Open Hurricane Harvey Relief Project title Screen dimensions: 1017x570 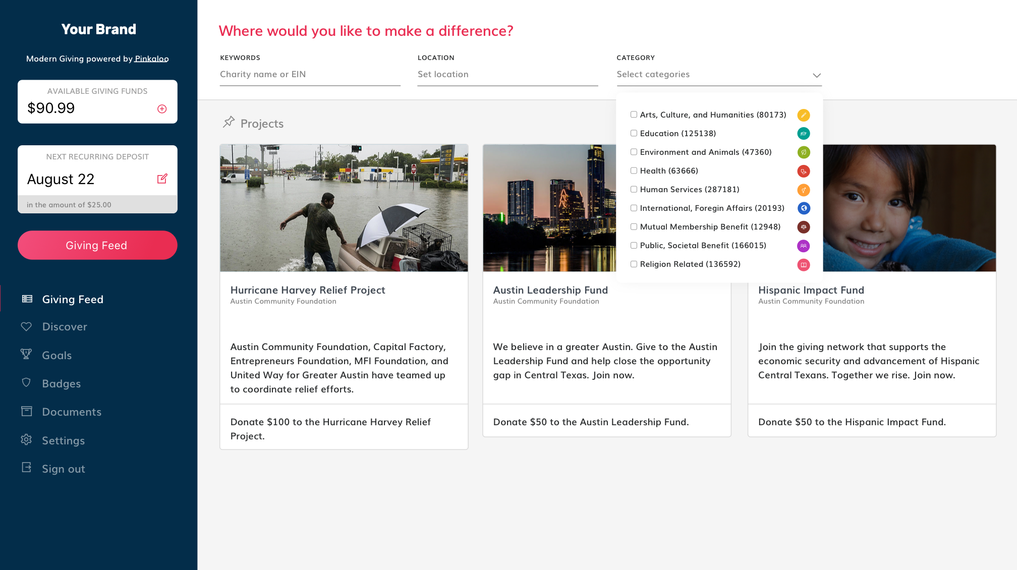308,290
